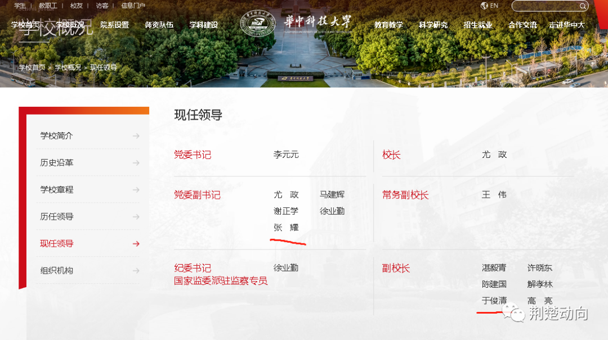
Task: Click arrow next to 组织机构
Action: [x=136, y=271]
